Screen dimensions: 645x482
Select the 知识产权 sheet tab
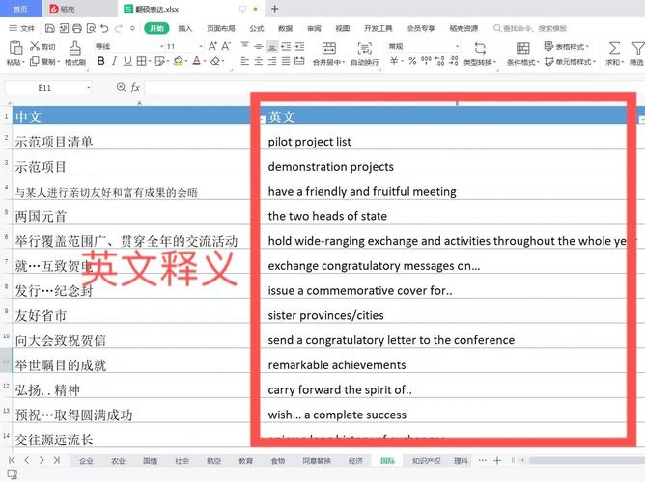point(426,461)
